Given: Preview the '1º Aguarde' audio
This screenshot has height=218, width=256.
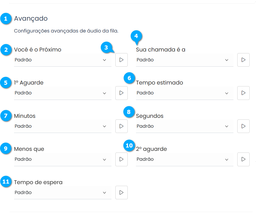Looking at the screenshot, I should [x=121, y=93].
